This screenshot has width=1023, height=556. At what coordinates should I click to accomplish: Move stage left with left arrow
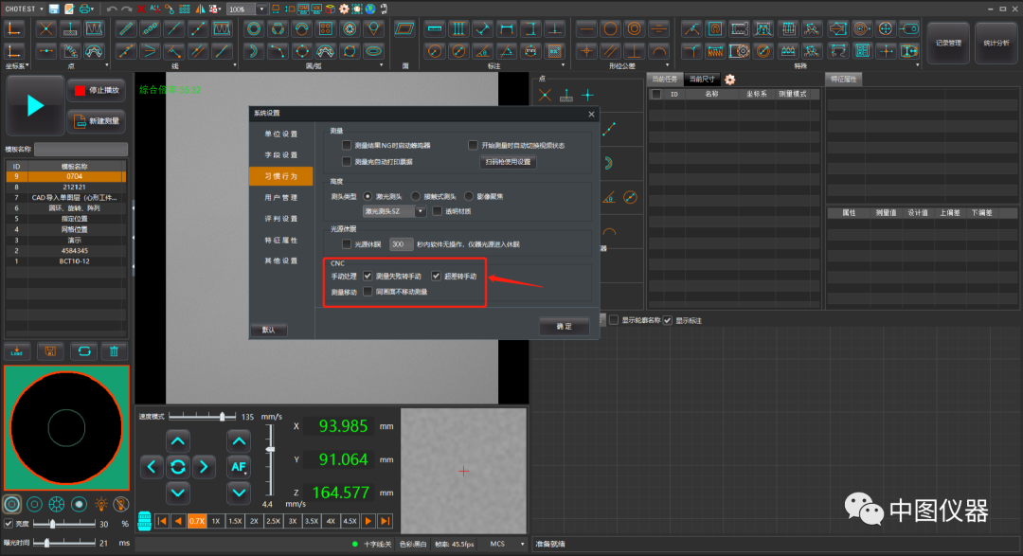(x=152, y=467)
